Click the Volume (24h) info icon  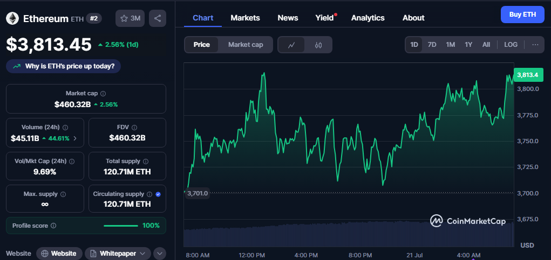(x=65, y=128)
